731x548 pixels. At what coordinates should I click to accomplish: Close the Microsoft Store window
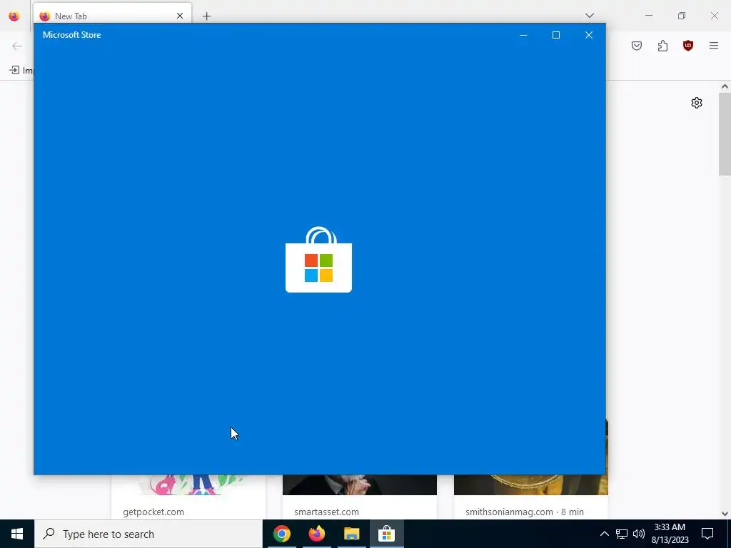[589, 35]
